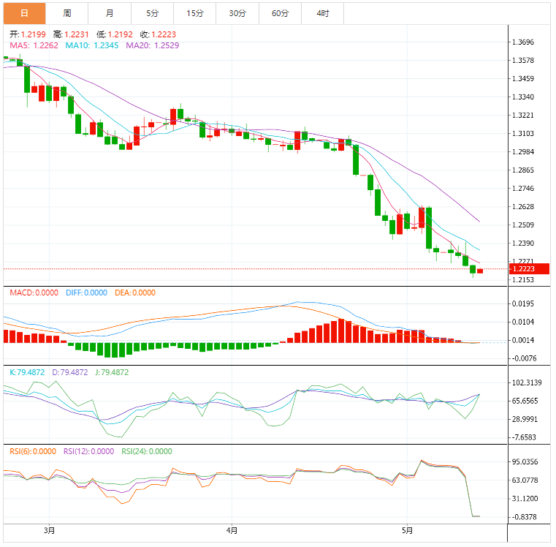
Task: Open the 5分 timeframe tab
Action: pos(153,13)
